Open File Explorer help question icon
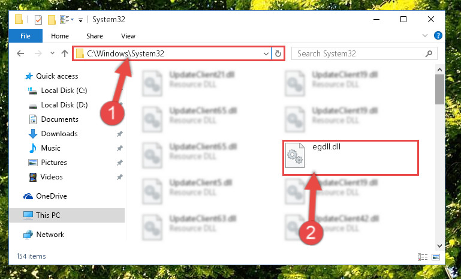This screenshot has height=279, width=461. [x=438, y=35]
